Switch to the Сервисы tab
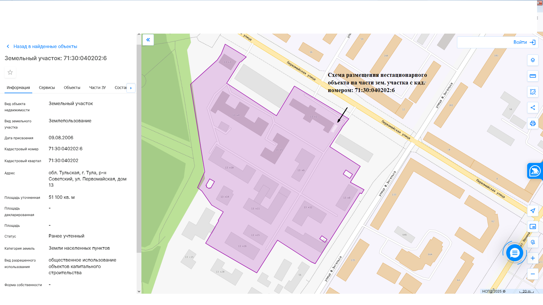 47,88
